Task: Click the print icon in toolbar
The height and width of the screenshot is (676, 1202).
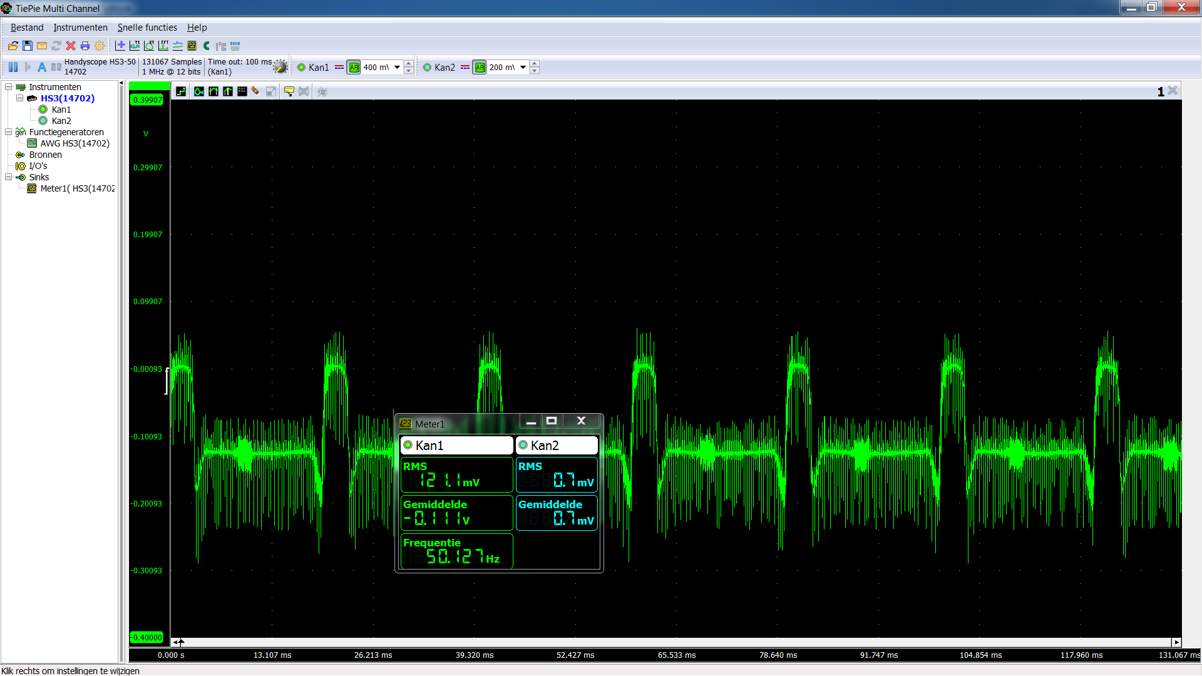Action: [x=85, y=46]
